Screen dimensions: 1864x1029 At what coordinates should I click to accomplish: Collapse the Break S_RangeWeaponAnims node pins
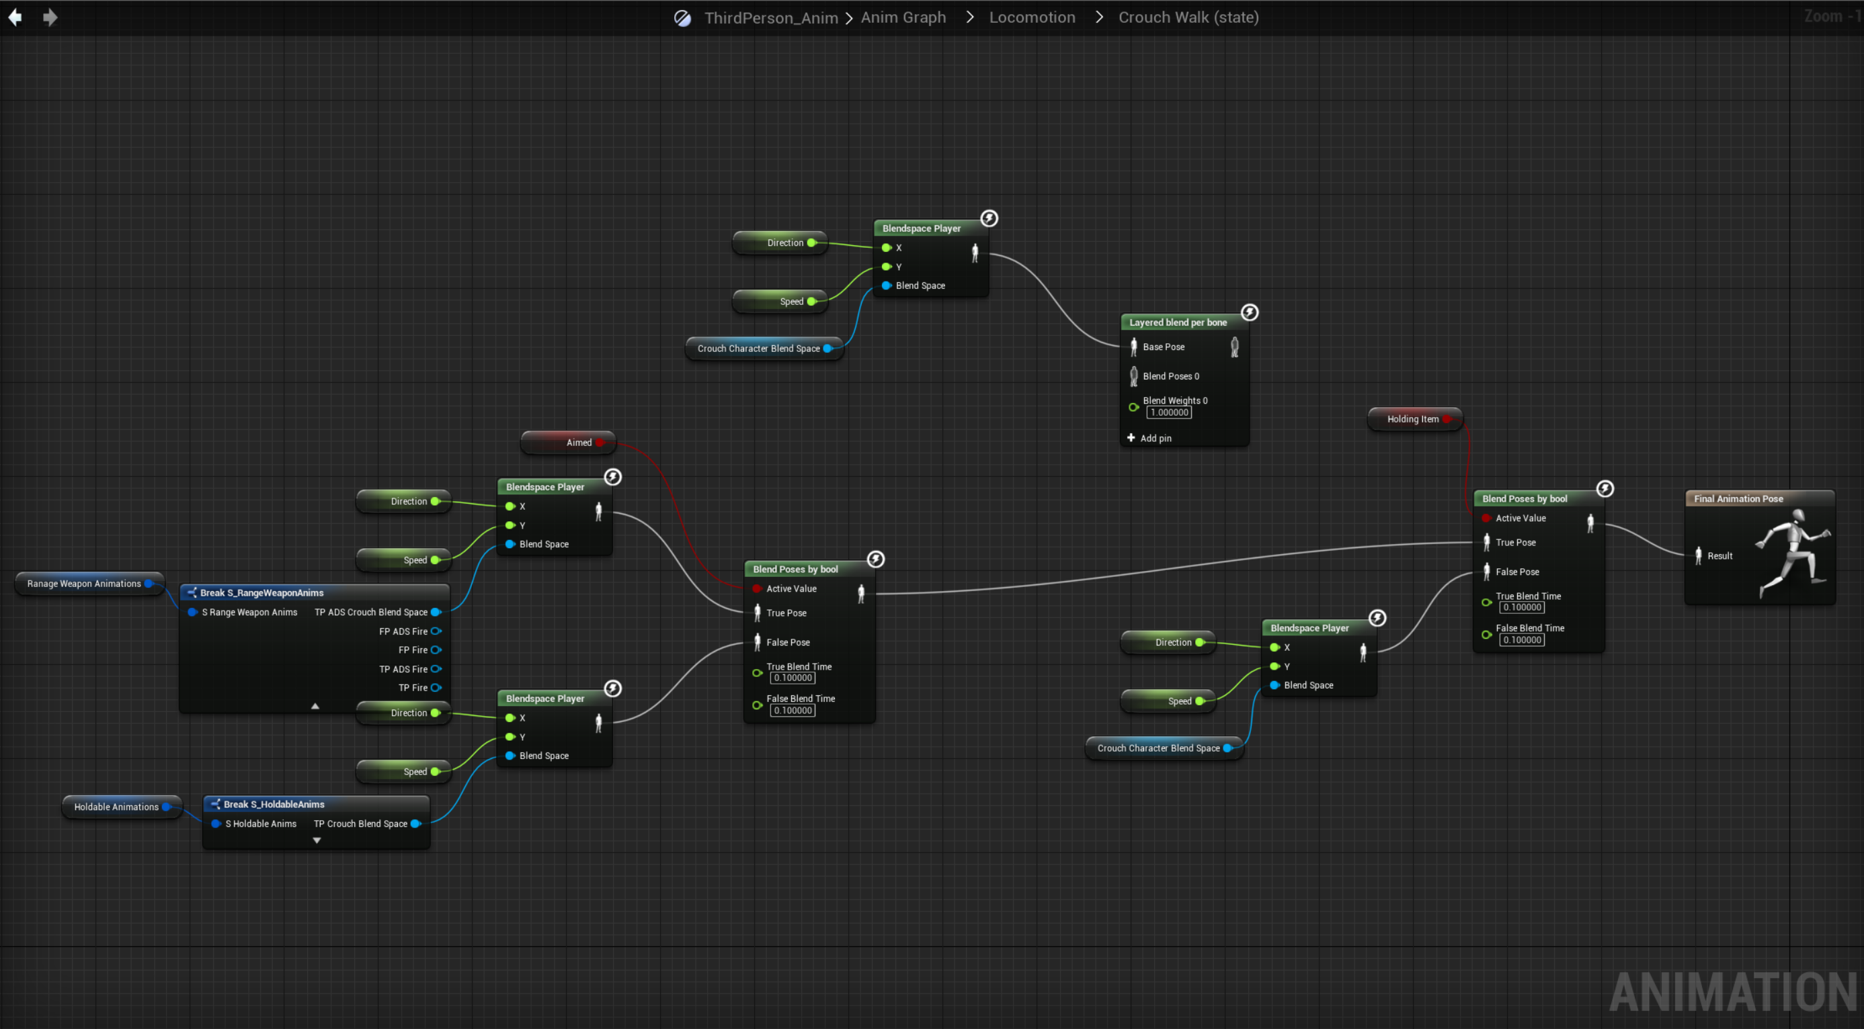point(315,706)
